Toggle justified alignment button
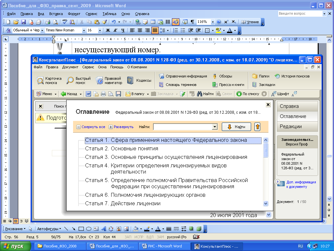The image size is (334, 251). click(155, 30)
